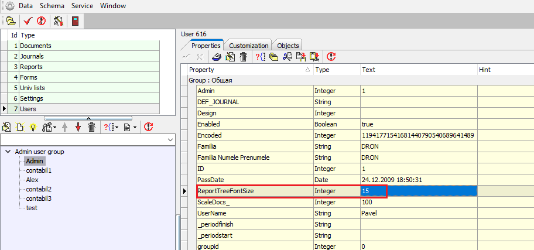Click the yellow light bulb icon
The width and height of the screenshot is (534, 250).
pos(33,128)
